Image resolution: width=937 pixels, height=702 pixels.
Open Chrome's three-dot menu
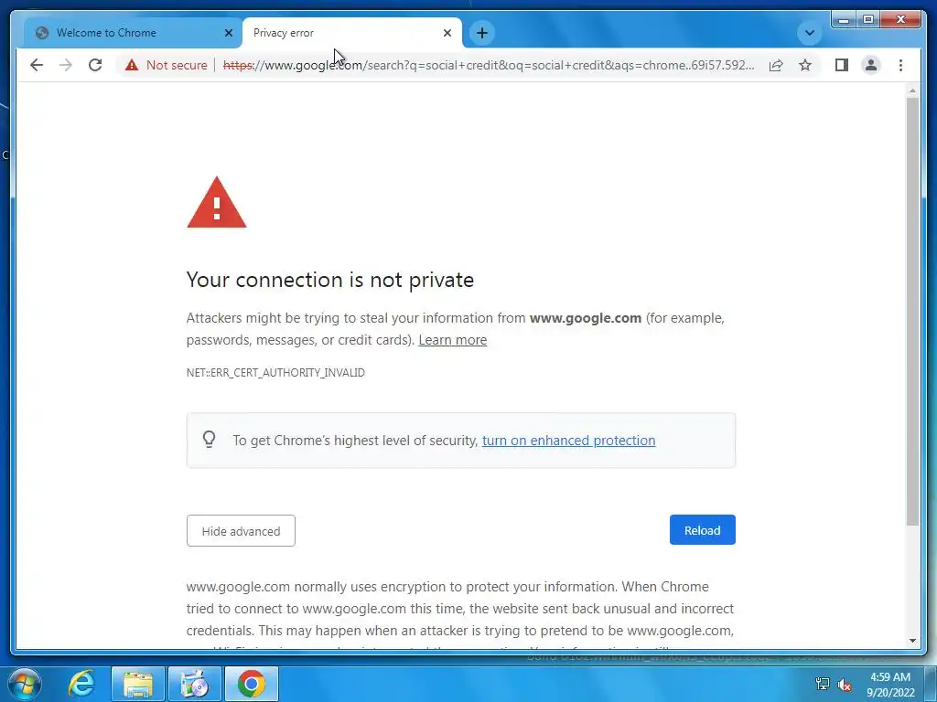coord(900,65)
